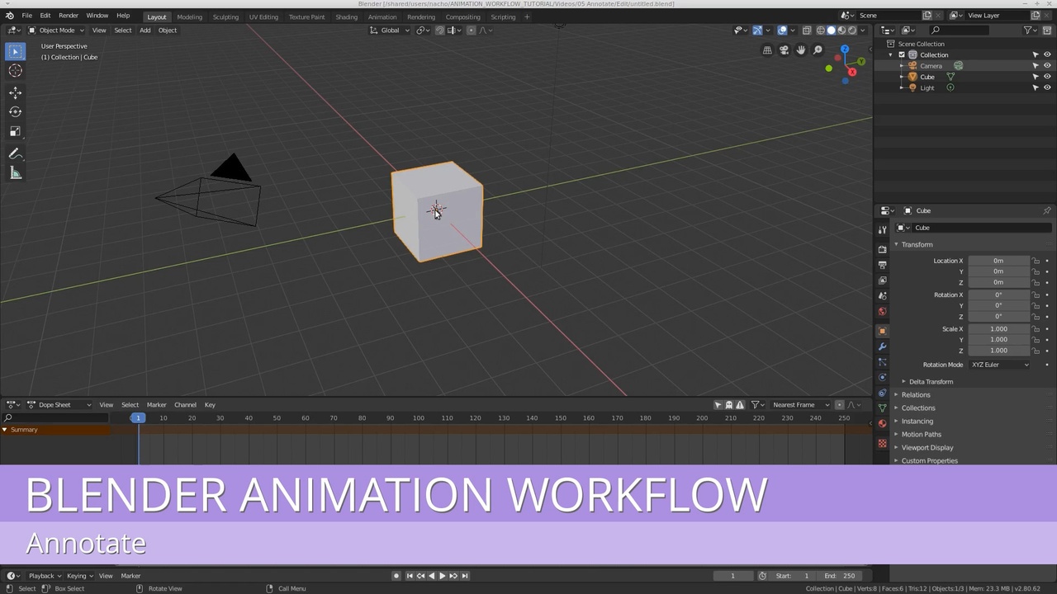Screen dimensions: 1057x594
Task: Switch to material preview shading
Action: [x=841, y=31]
